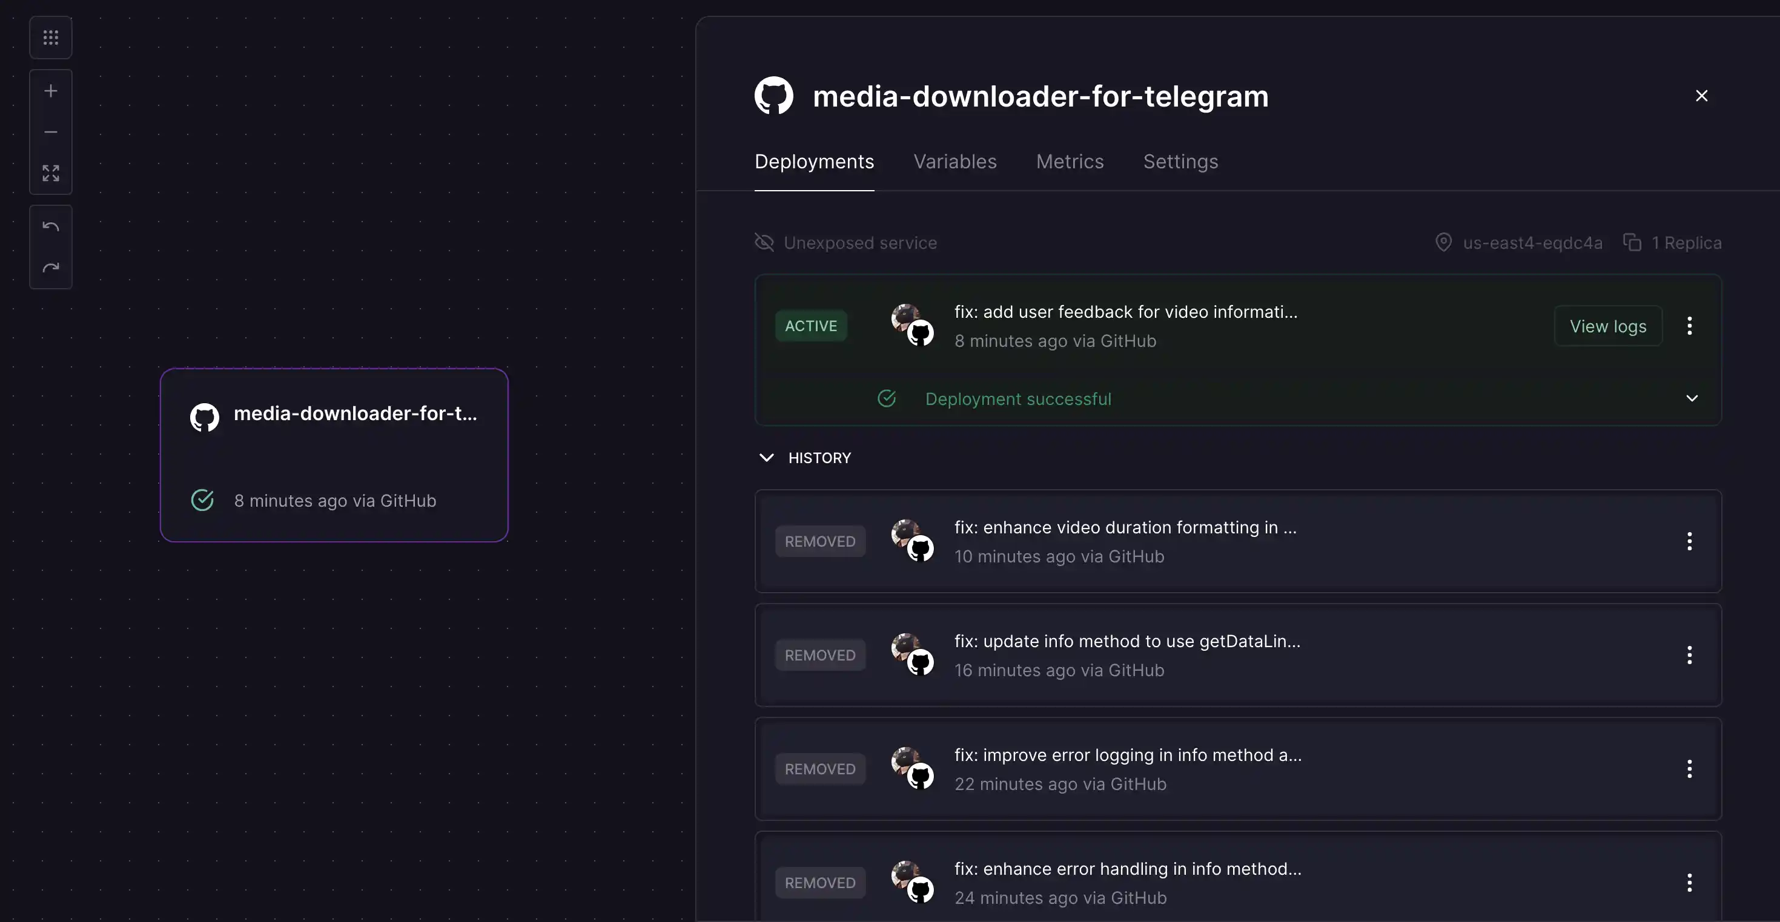Close the service details panel
1780x922 pixels.
pos(1701,95)
